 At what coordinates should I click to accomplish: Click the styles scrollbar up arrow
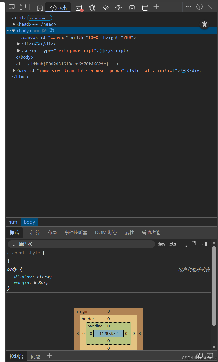tap(214, 243)
